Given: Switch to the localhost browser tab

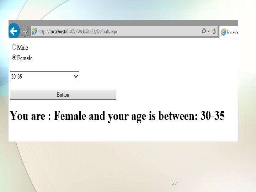Looking at the screenshot, I should pos(229,32).
